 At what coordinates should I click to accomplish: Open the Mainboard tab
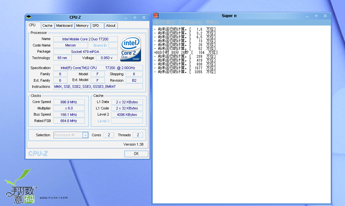coord(64,26)
